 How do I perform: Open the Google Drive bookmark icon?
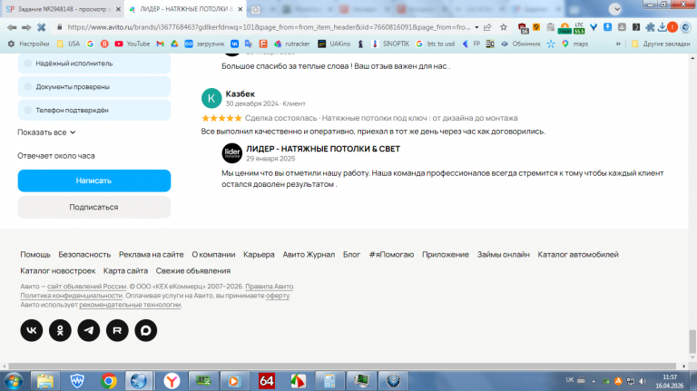[x=174, y=44]
